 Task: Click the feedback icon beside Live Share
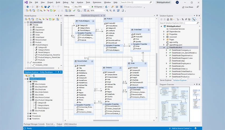198,7
